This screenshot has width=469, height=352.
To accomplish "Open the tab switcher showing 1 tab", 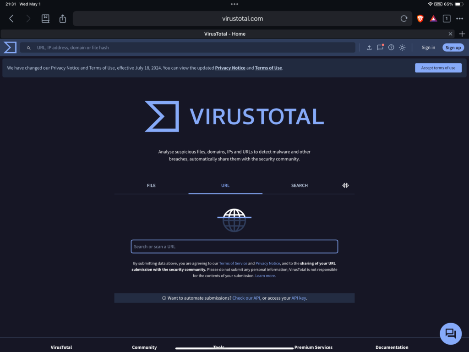I will click(x=447, y=18).
